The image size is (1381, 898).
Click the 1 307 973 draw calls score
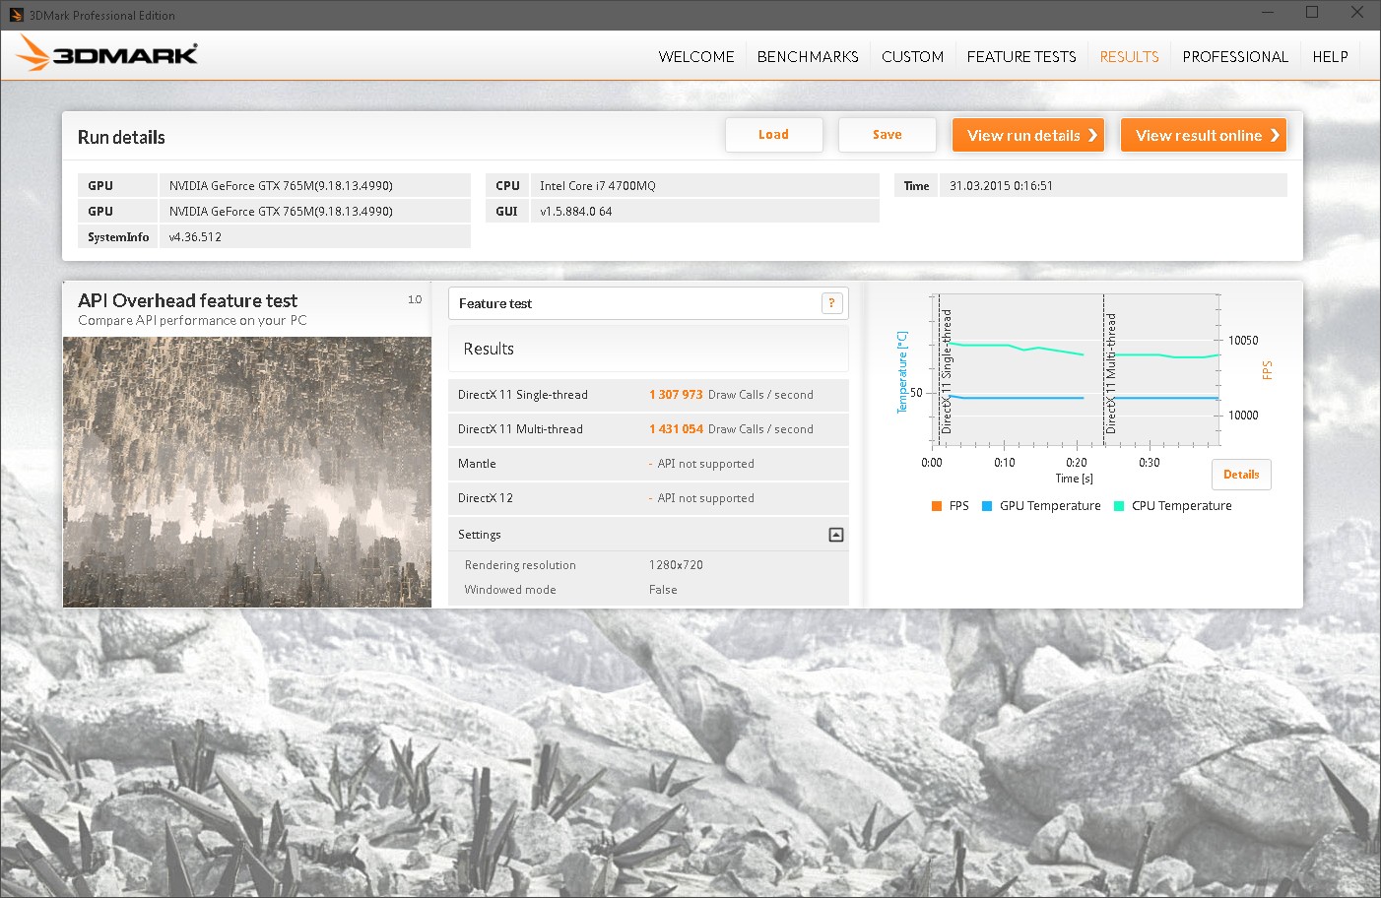[x=676, y=395]
